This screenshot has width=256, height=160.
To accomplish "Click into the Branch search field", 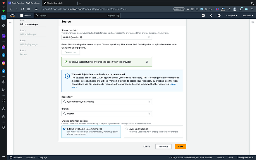I will click(x=106, y=113).
